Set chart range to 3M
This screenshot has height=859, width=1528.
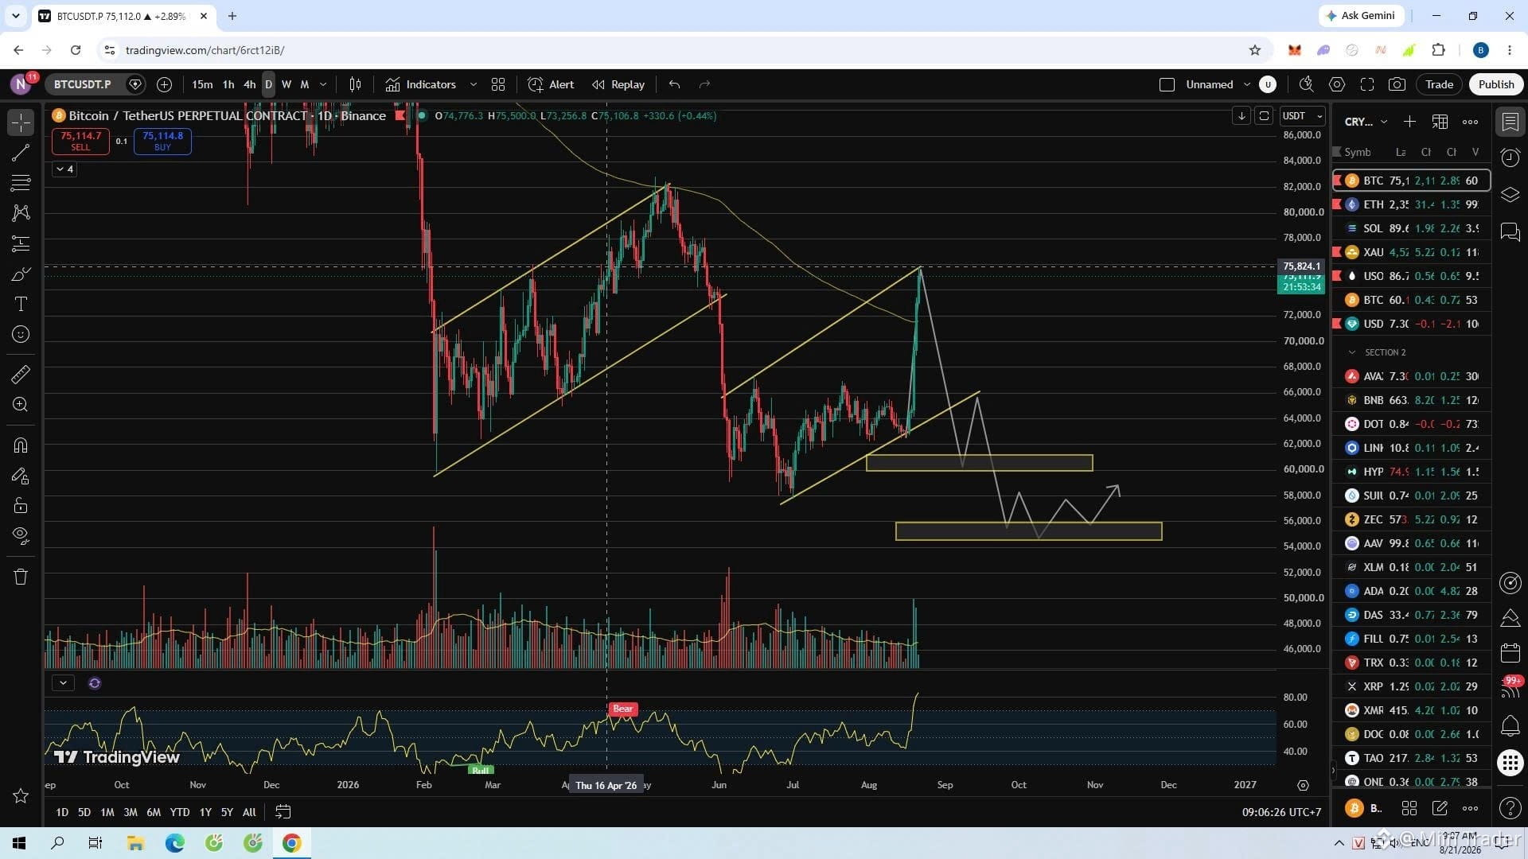pos(131,812)
